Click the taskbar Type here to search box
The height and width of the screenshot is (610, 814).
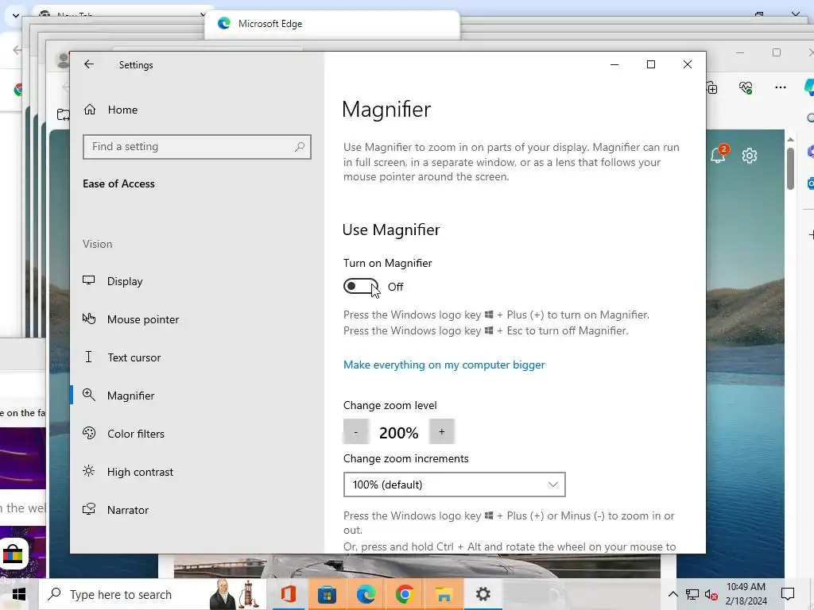tap(153, 594)
